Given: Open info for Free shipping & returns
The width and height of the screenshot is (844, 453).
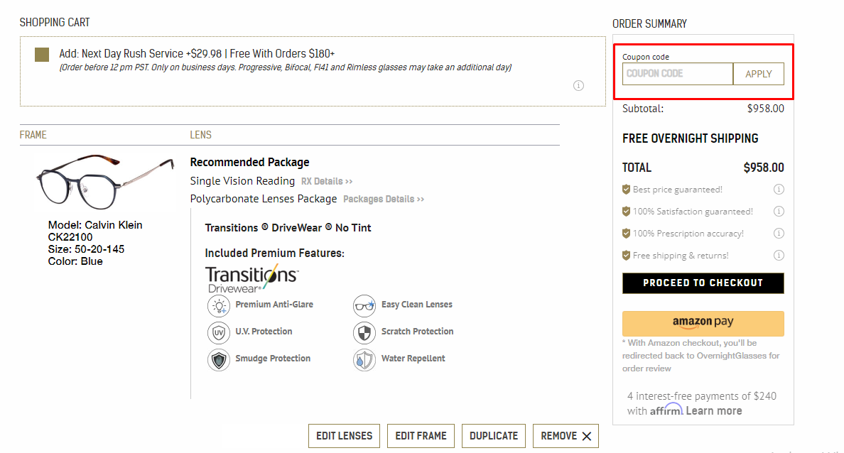Looking at the screenshot, I should (x=779, y=256).
